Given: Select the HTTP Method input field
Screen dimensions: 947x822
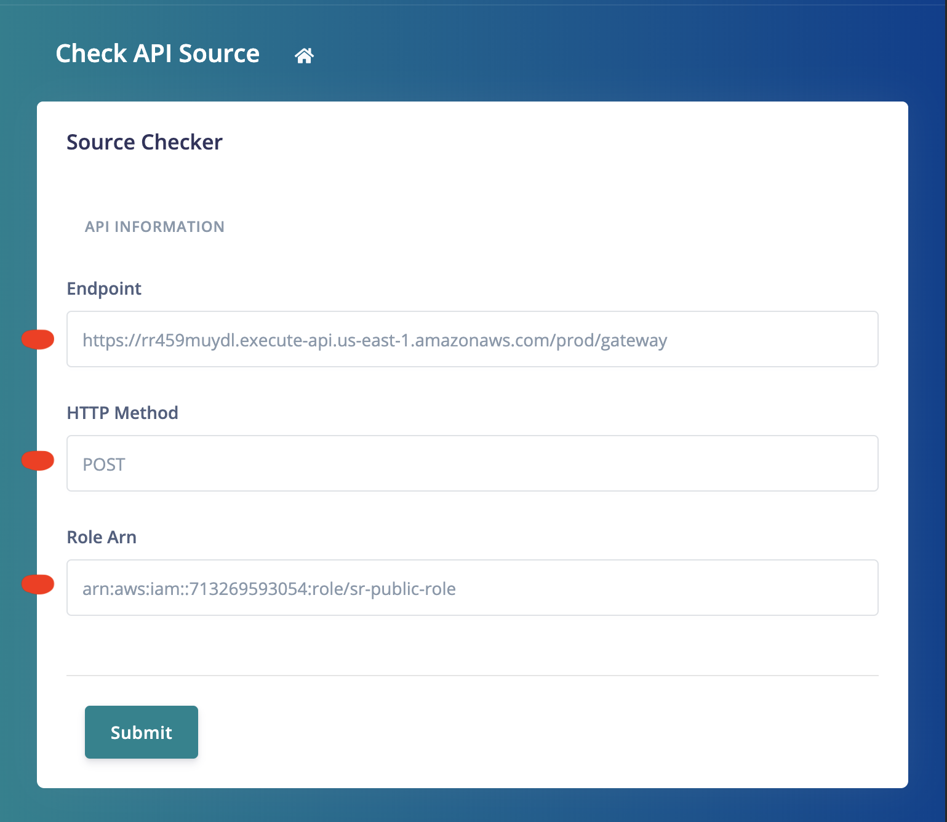Looking at the screenshot, I should [471, 463].
